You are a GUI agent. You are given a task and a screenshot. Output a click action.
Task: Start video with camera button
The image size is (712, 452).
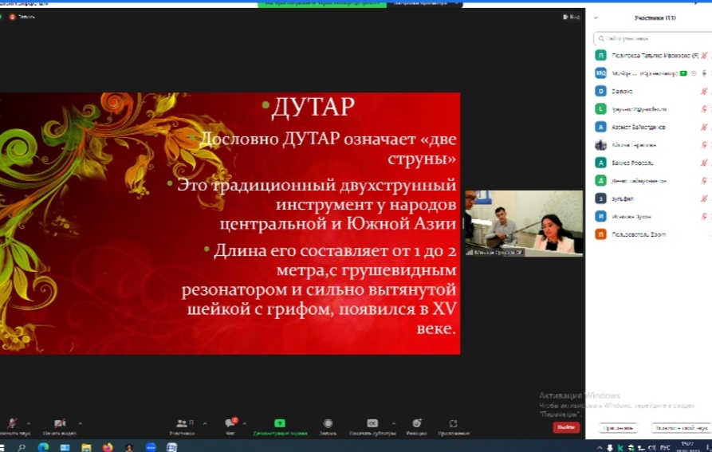(x=59, y=424)
